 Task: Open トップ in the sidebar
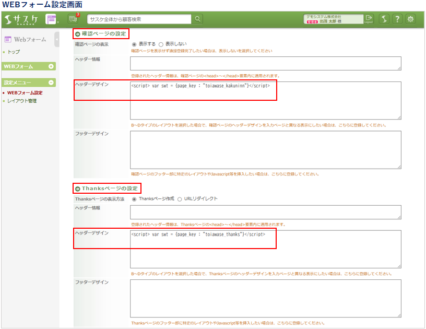coord(14,52)
